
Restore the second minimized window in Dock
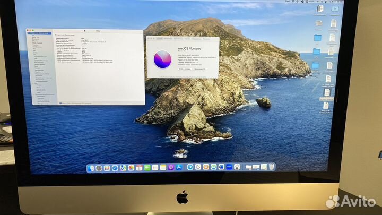256,167
